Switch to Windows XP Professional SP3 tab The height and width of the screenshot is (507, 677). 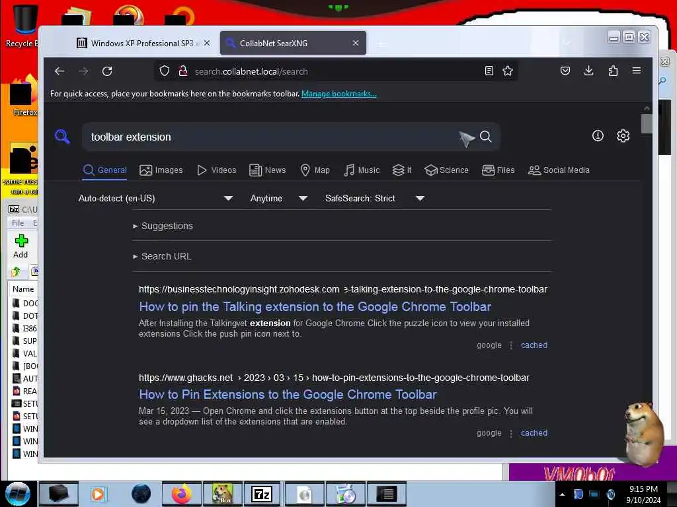coord(138,43)
